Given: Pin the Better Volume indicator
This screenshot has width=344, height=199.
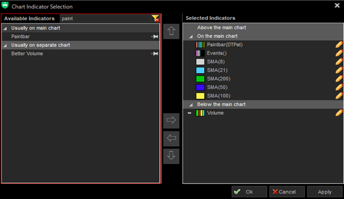Looking at the screenshot, I should 155,54.
